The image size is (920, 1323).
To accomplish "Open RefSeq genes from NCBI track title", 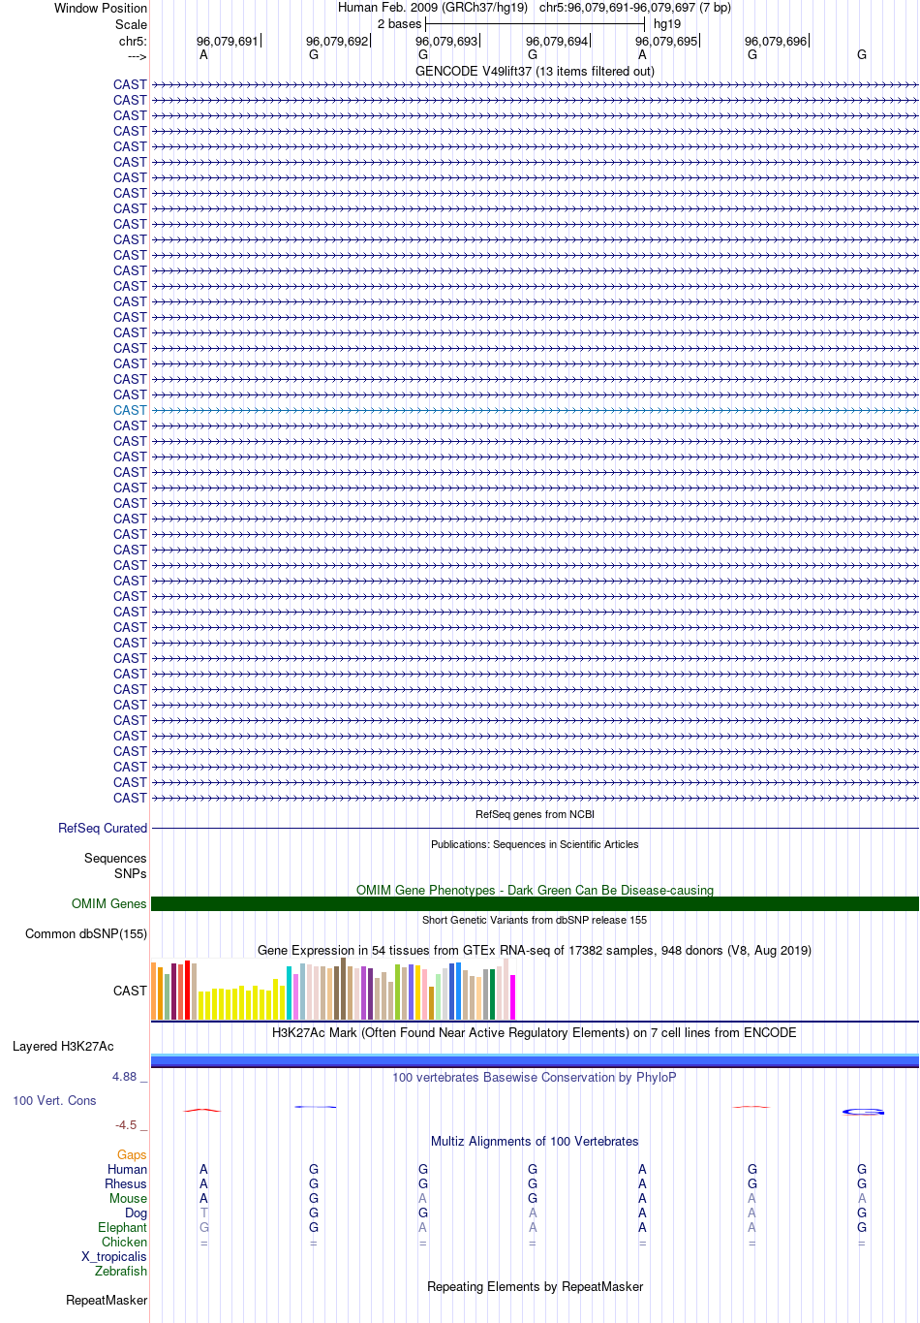I will [x=535, y=814].
